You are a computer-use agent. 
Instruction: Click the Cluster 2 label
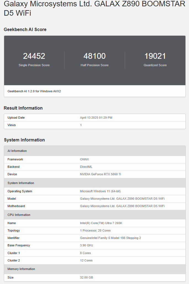(x=13, y=260)
